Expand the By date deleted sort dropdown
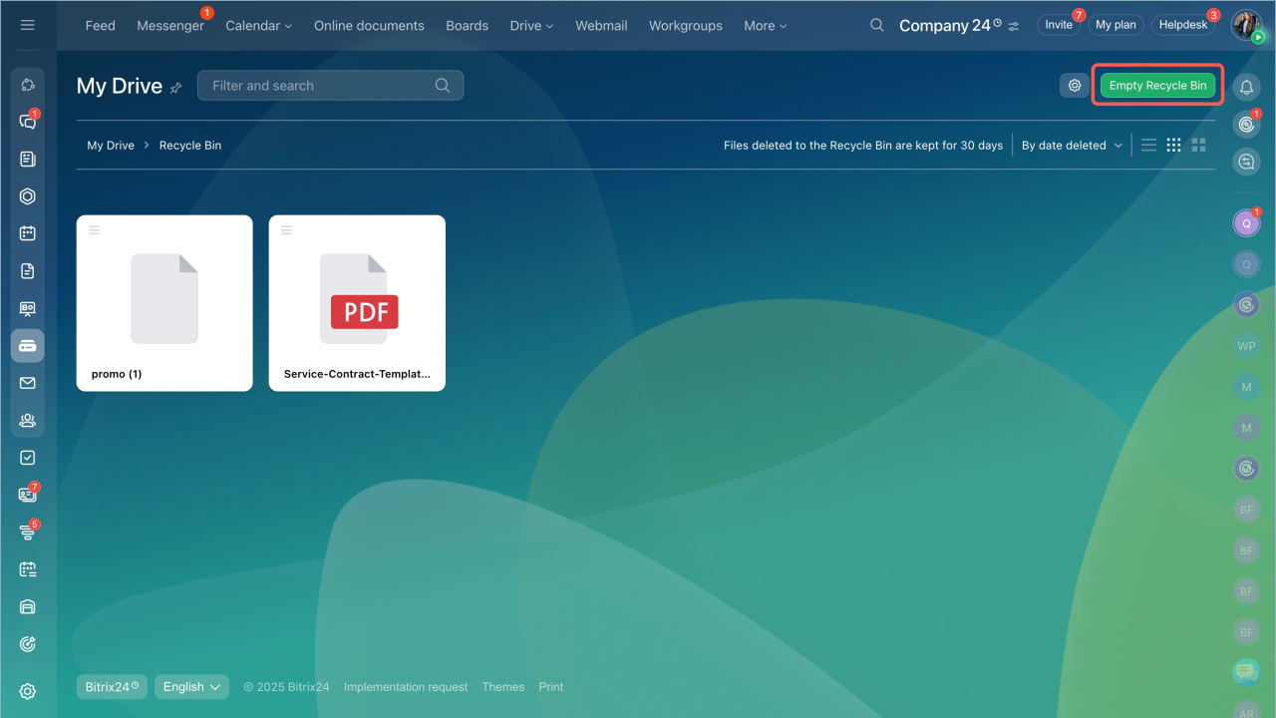This screenshot has width=1276, height=718. 1072,146
